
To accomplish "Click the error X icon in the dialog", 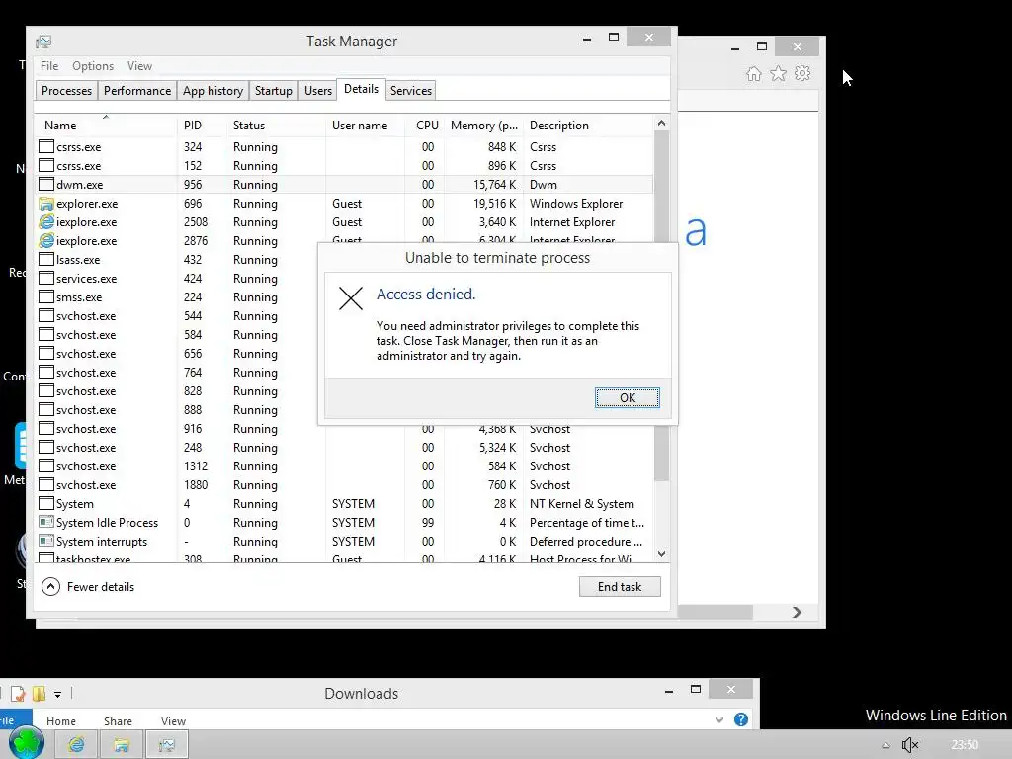I will pyautogui.click(x=351, y=298).
